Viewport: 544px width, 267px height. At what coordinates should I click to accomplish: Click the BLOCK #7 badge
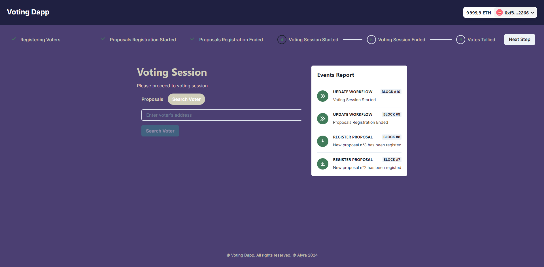392,160
